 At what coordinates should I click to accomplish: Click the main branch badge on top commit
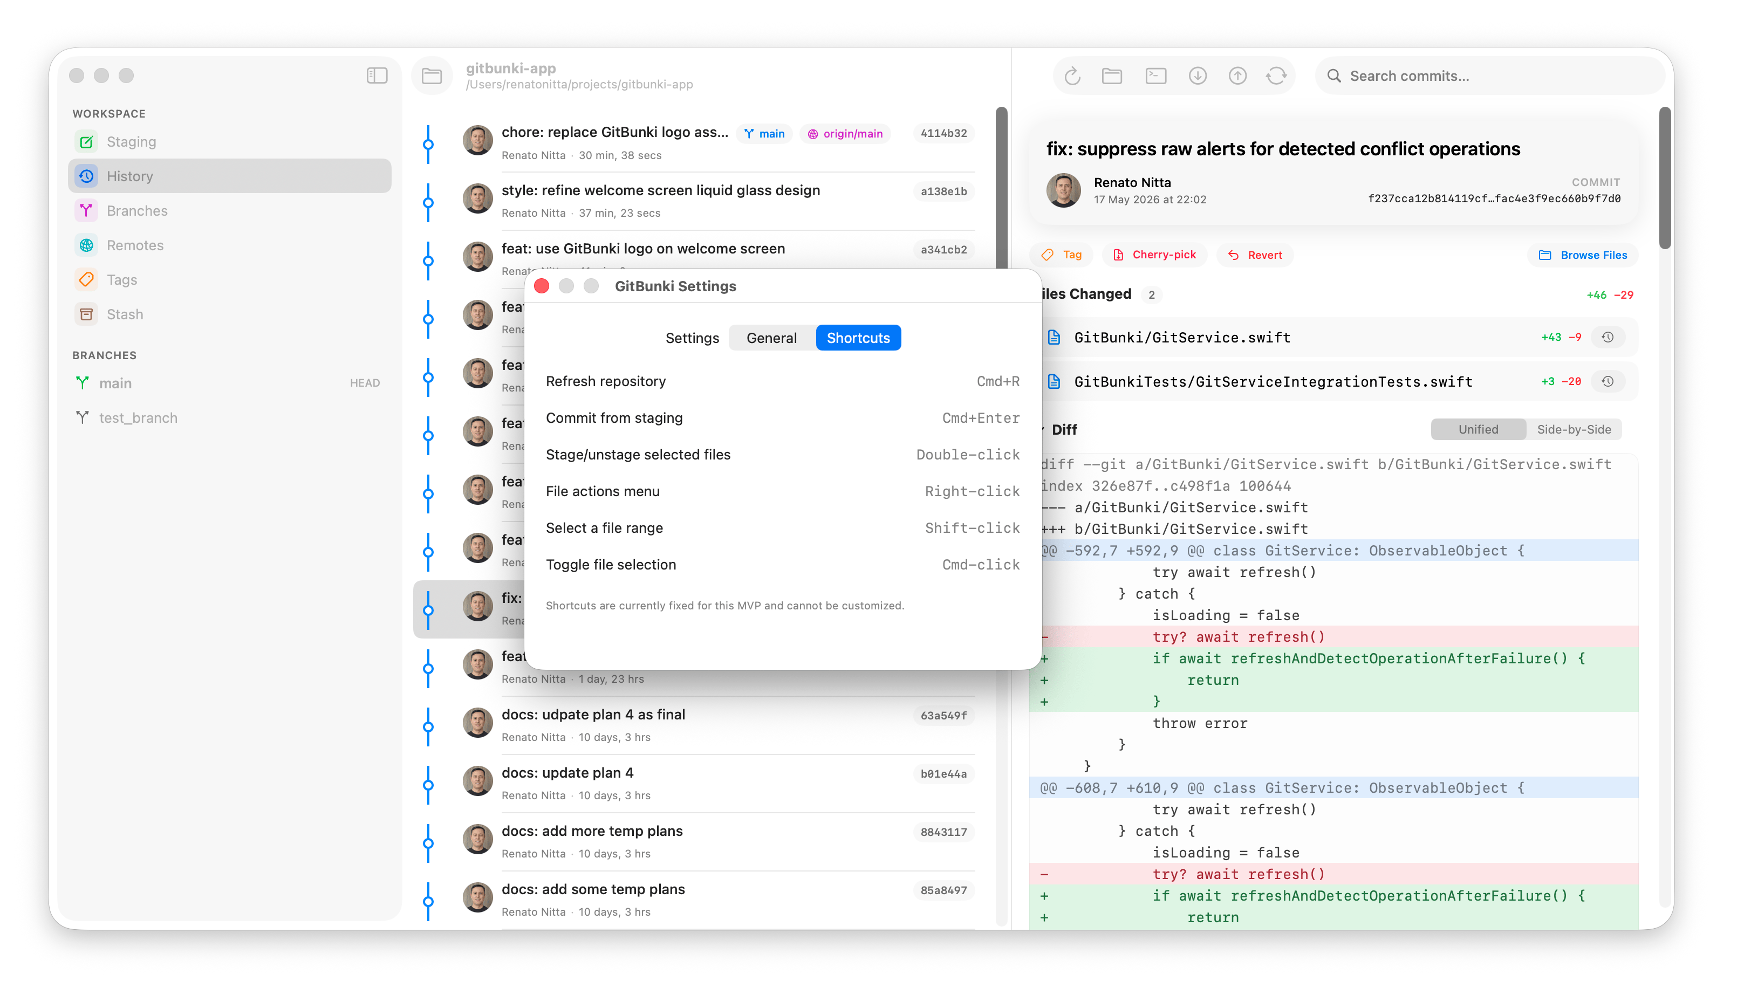coord(764,133)
